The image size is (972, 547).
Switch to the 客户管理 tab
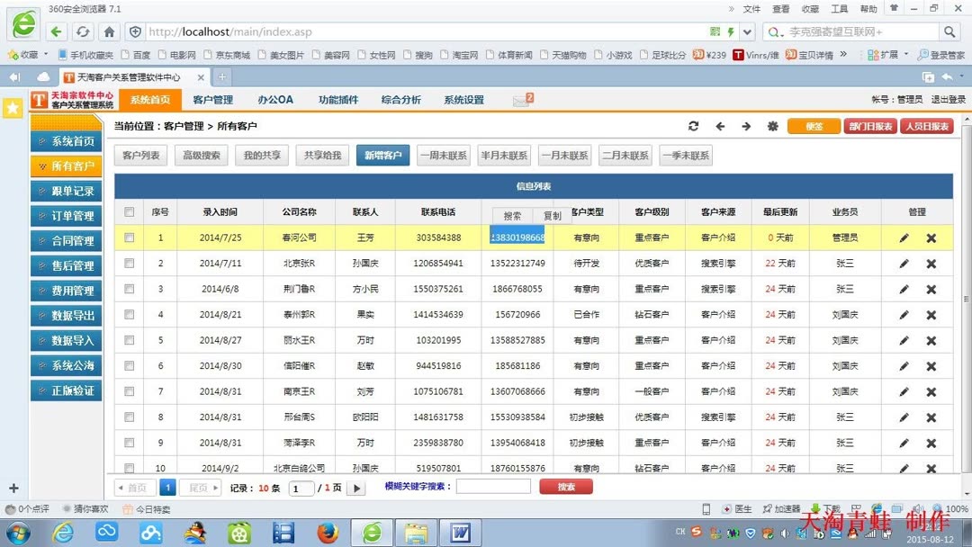click(x=213, y=100)
